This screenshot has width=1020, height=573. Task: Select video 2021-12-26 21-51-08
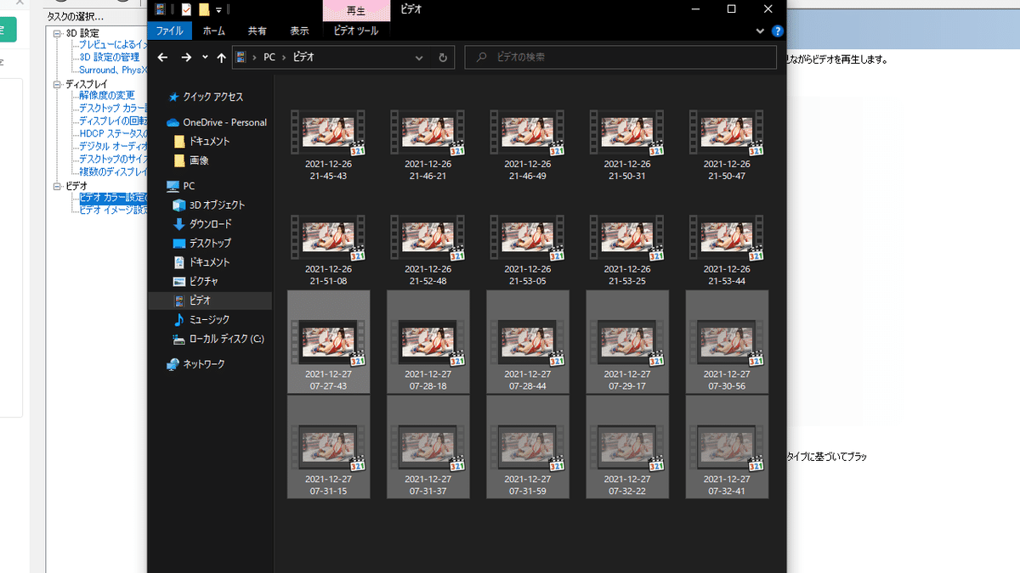[x=328, y=250]
